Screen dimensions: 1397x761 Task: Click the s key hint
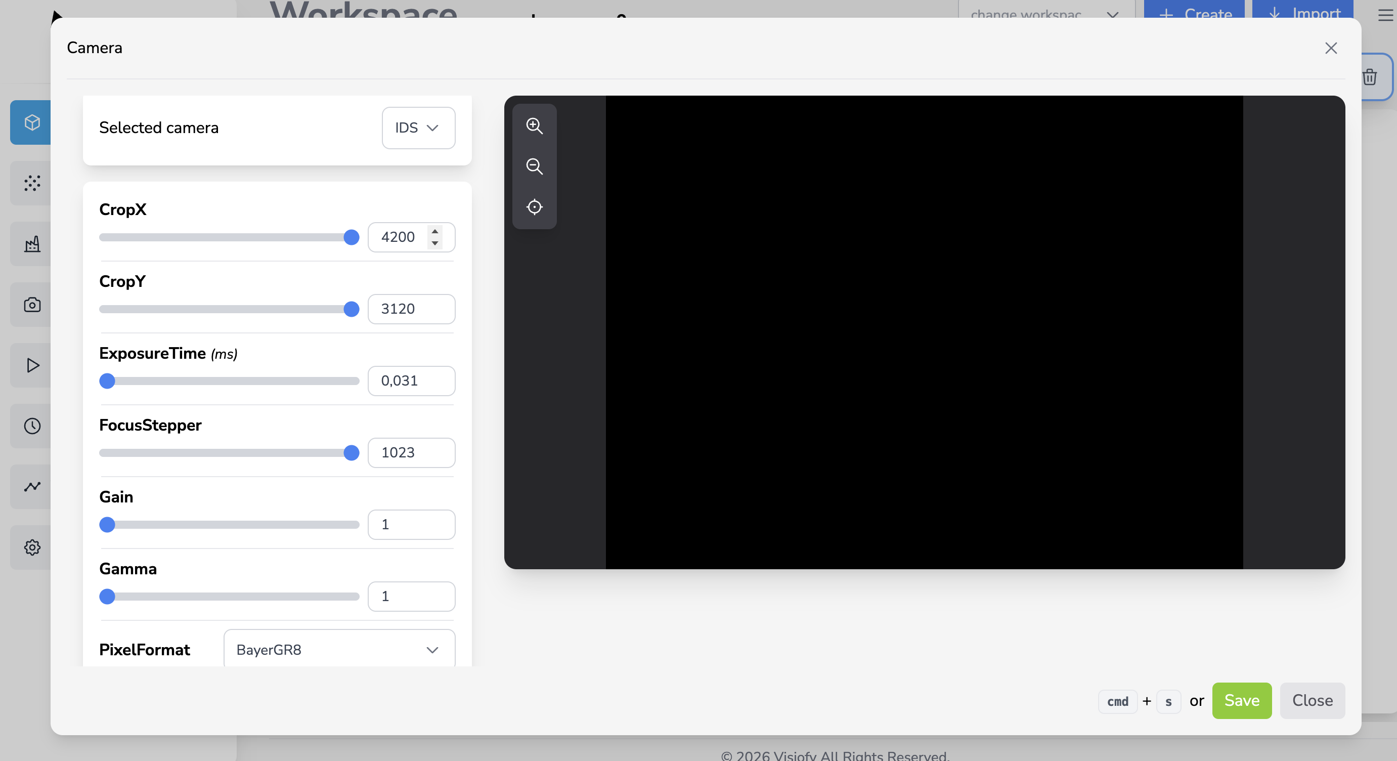pos(1169,701)
